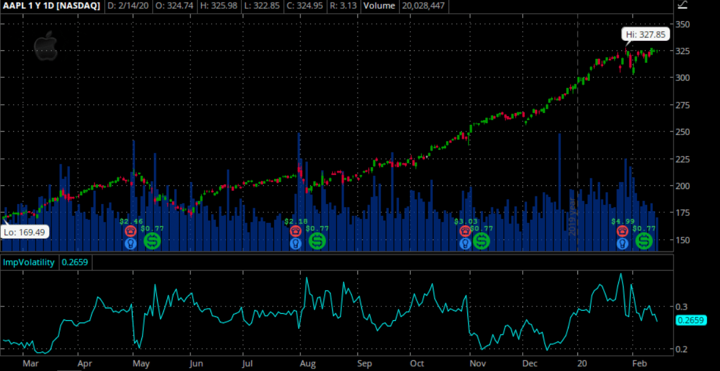The width and height of the screenshot is (720, 371).
Task: Click the Sep label on the time axis
Action: [364, 364]
